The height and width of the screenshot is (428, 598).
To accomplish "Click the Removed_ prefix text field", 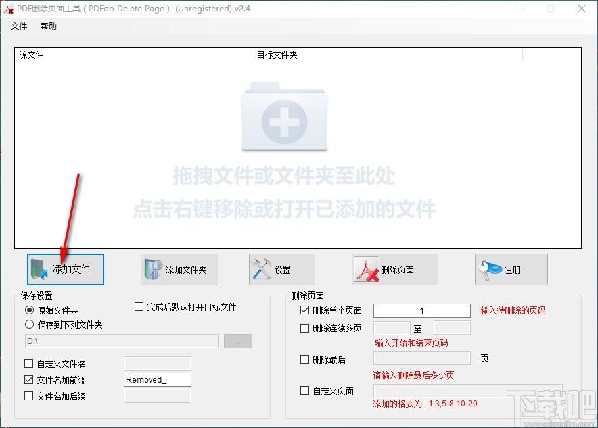I will [x=158, y=379].
